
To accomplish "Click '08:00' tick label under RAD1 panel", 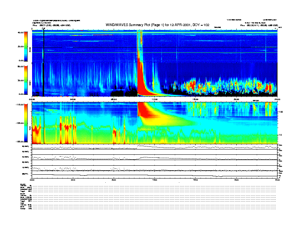I will click(114, 99).
